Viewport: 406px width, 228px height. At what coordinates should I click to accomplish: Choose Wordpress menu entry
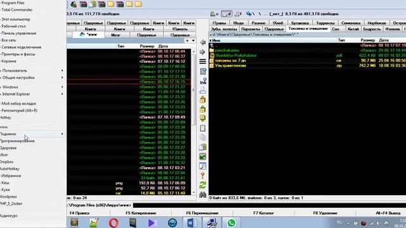pos(8,197)
